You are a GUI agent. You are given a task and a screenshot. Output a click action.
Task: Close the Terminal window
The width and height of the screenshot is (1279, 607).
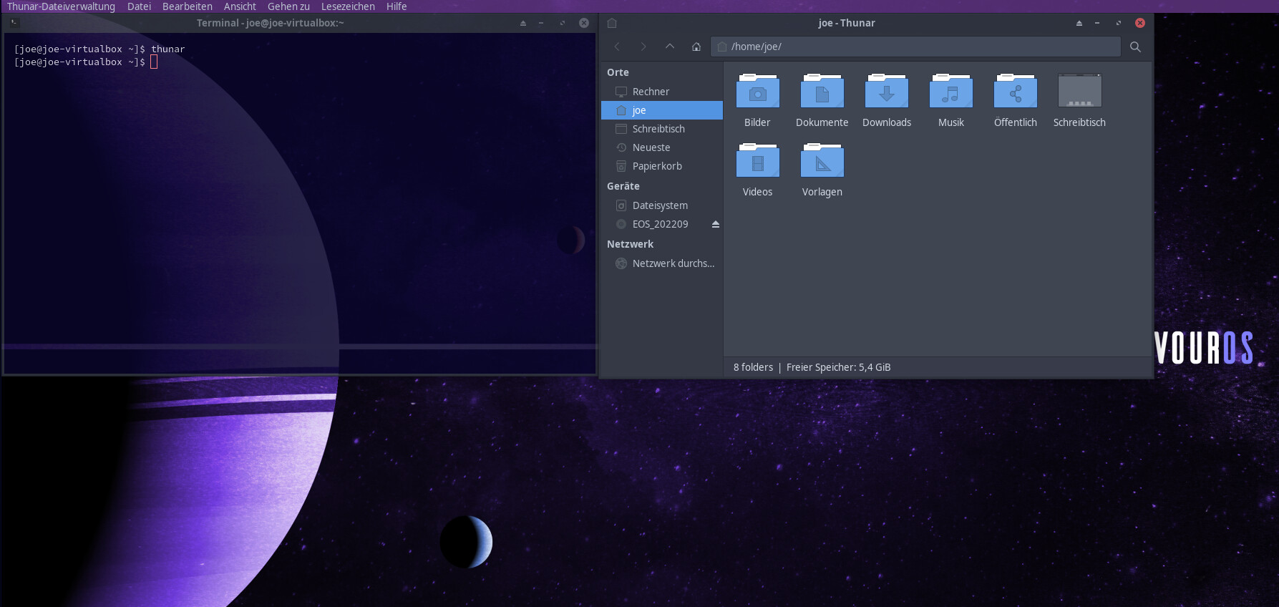click(x=584, y=23)
